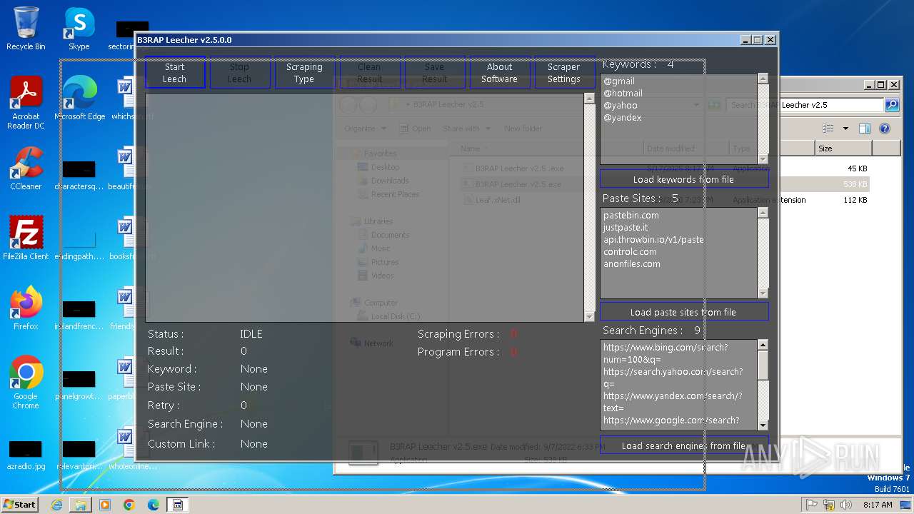
Task: Open the Scraping Type options
Action: click(304, 73)
